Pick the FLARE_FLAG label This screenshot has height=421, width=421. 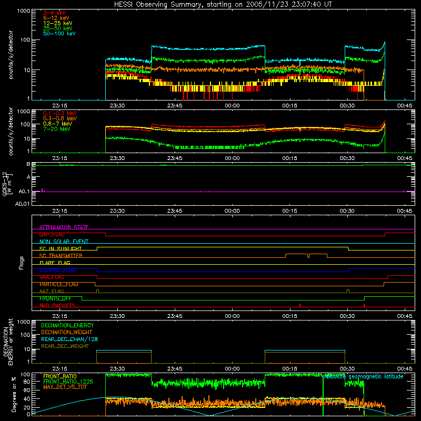pyautogui.click(x=55, y=263)
